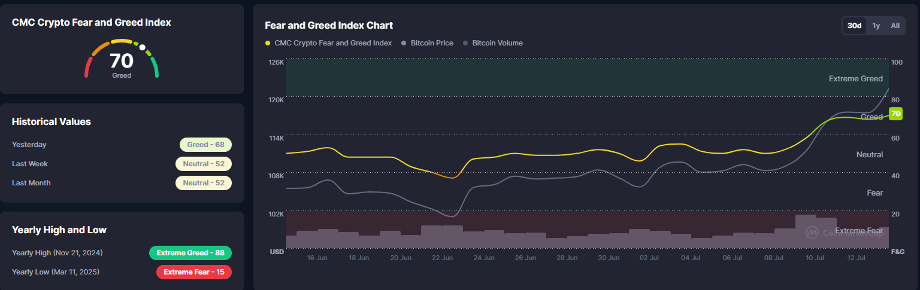Click the USD axis unit label
This screenshot has height=290, width=920.
(x=277, y=252)
